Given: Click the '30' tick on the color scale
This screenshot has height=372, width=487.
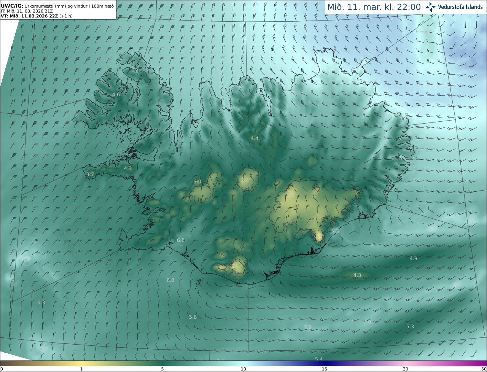Looking at the screenshot, I should 406,369.
